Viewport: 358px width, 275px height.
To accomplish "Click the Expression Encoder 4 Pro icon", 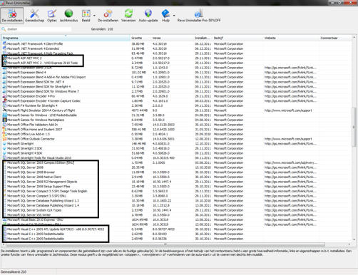I will click(4, 96).
